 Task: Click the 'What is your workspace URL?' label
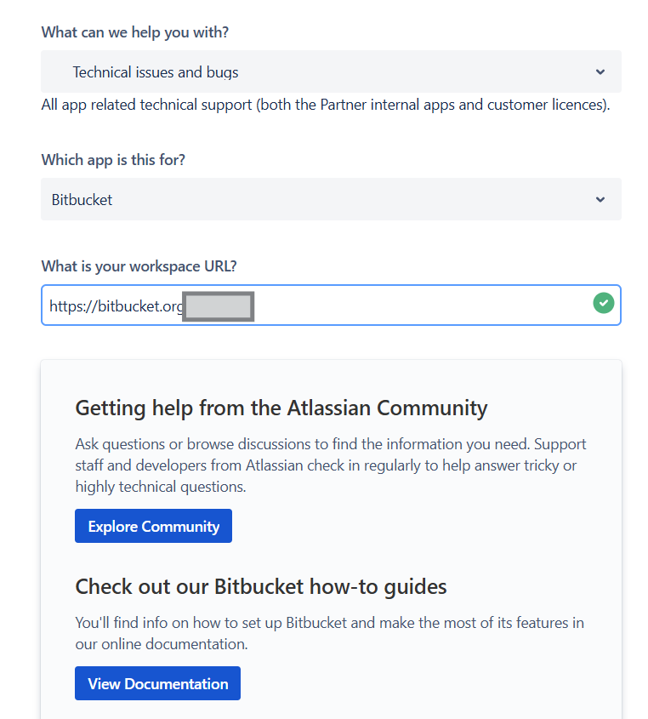point(139,266)
